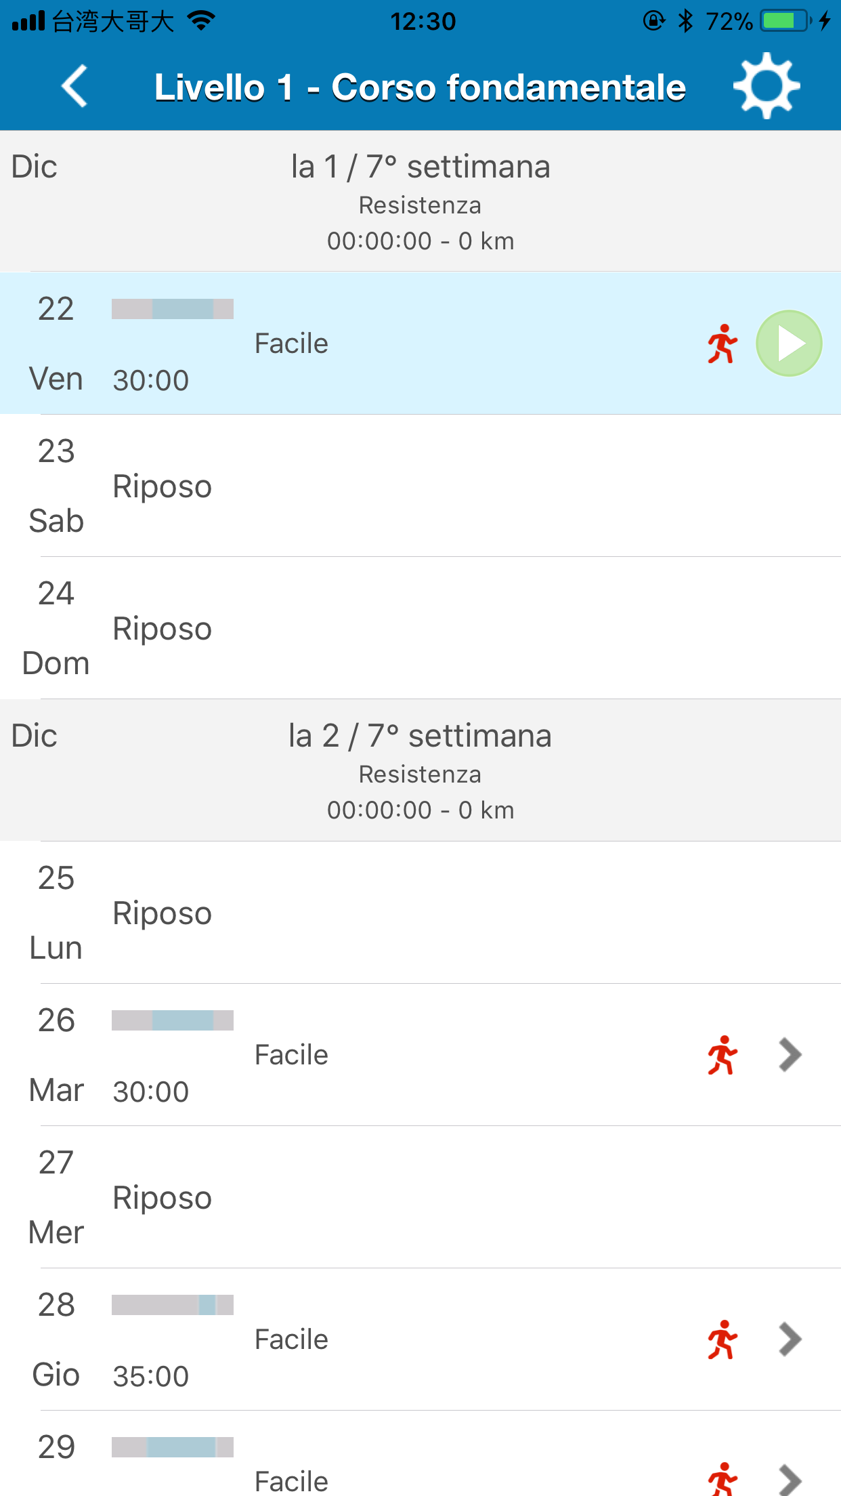Open Saturday 23 Riposo entry
This screenshot has height=1496, width=841.
coord(420,486)
